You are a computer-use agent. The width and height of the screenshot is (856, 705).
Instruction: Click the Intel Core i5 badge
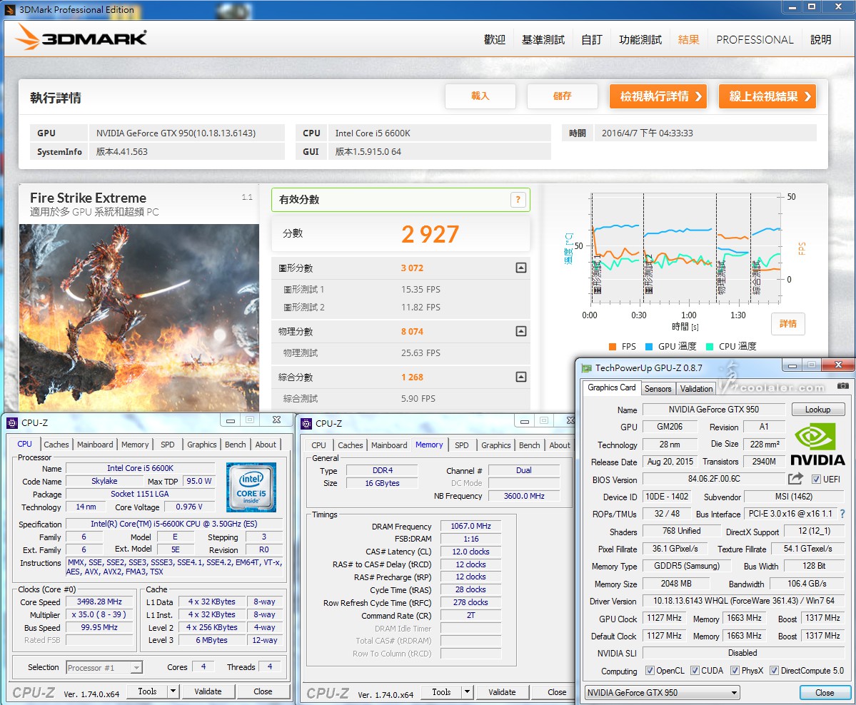[251, 487]
